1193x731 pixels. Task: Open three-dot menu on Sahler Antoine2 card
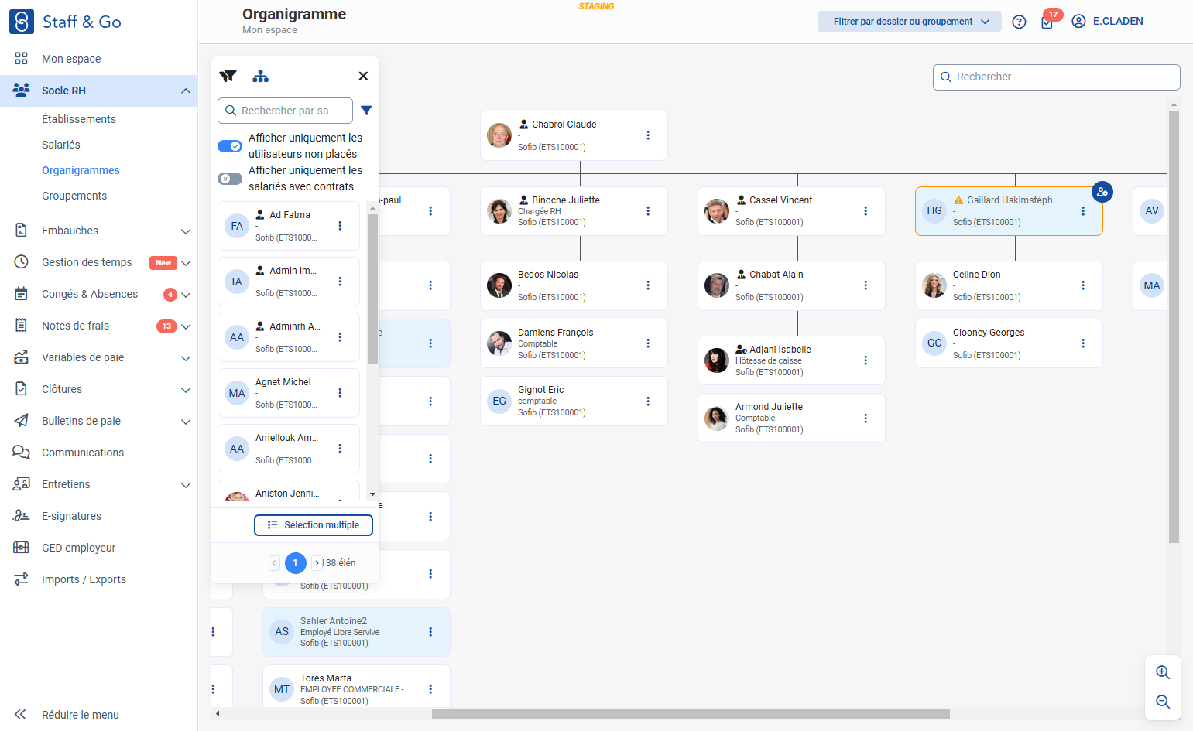[x=430, y=632]
